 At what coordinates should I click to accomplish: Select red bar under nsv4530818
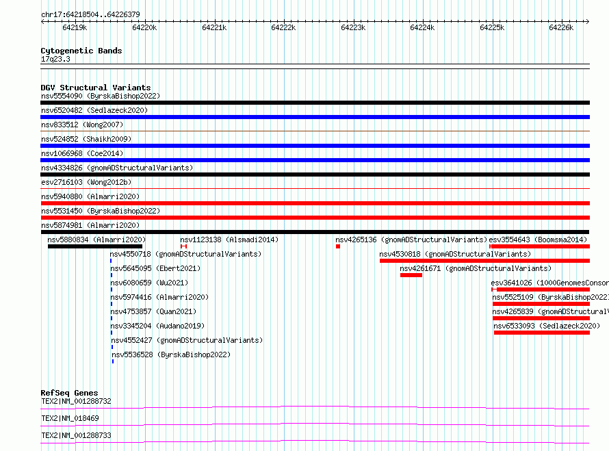tap(484, 261)
